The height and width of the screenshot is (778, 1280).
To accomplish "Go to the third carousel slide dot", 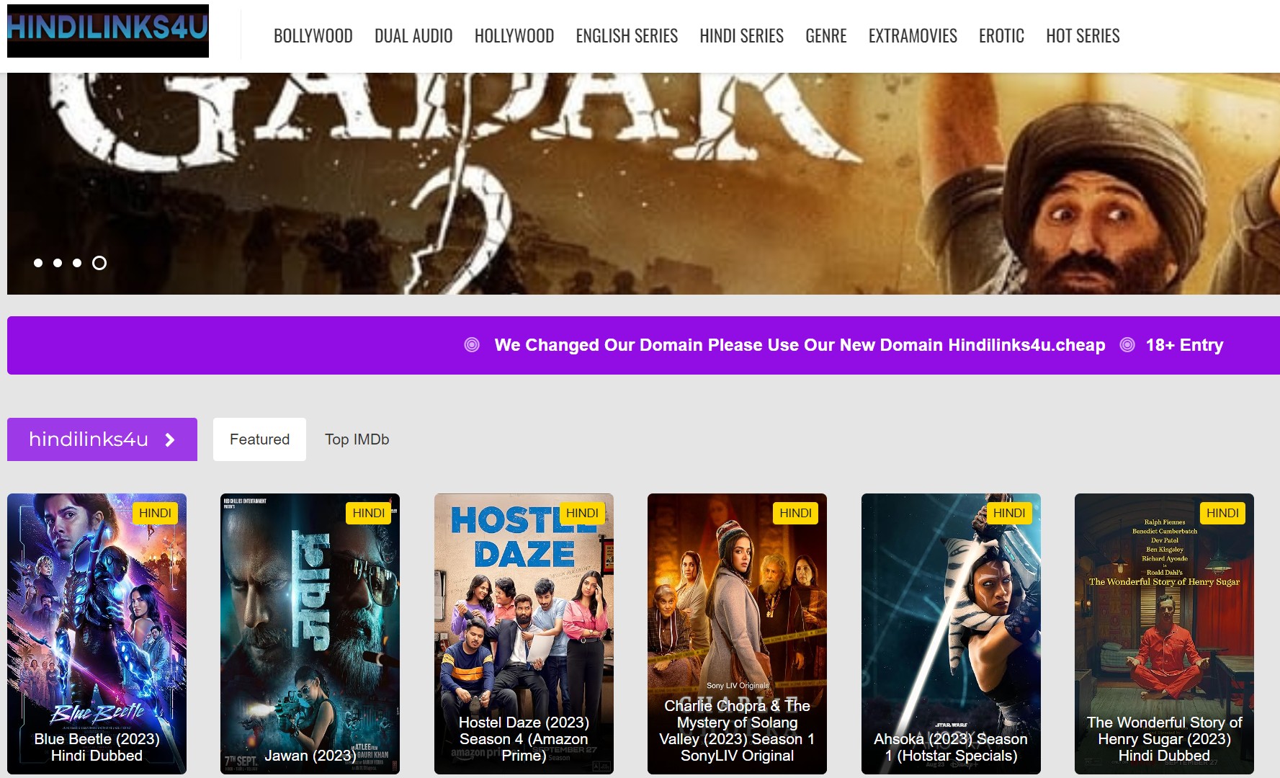I will (x=77, y=263).
